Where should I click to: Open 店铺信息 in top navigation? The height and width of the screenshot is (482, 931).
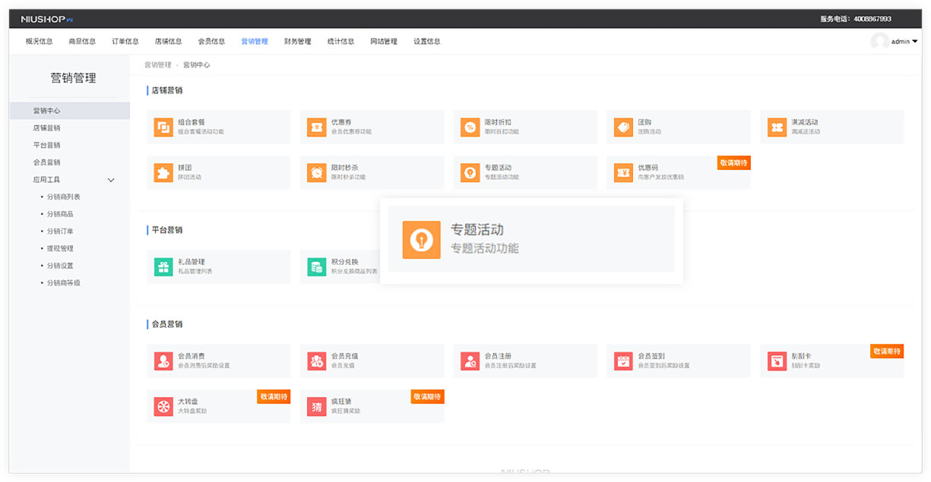169,42
